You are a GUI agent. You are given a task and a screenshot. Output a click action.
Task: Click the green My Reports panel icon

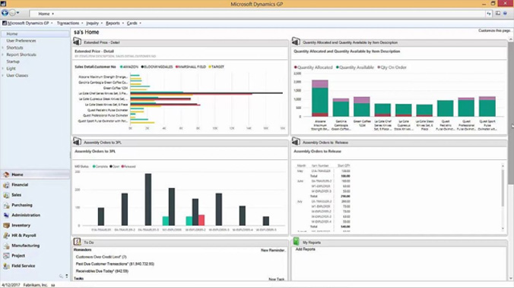296,242
